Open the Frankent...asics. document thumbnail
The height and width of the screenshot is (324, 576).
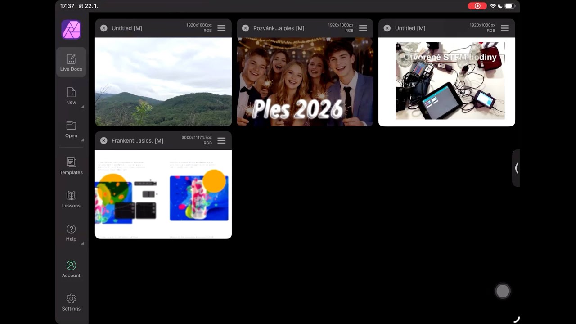pos(163,194)
